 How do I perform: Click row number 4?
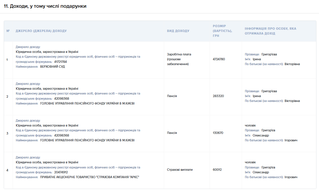(7, 170)
